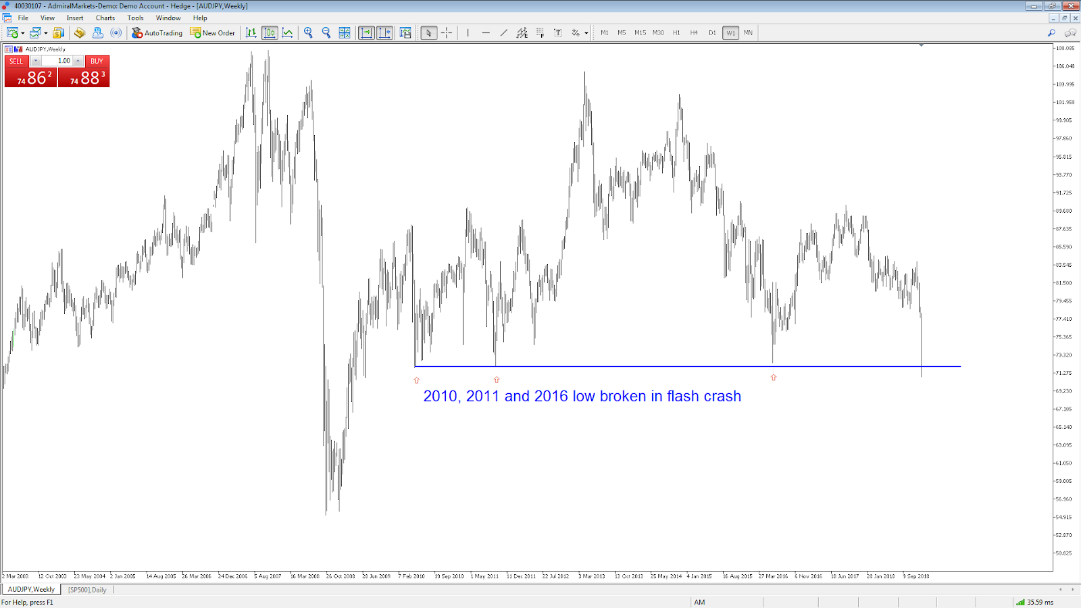Image resolution: width=1081 pixels, height=608 pixels.
Task: Open the Insert menu
Action: (75, 18)
